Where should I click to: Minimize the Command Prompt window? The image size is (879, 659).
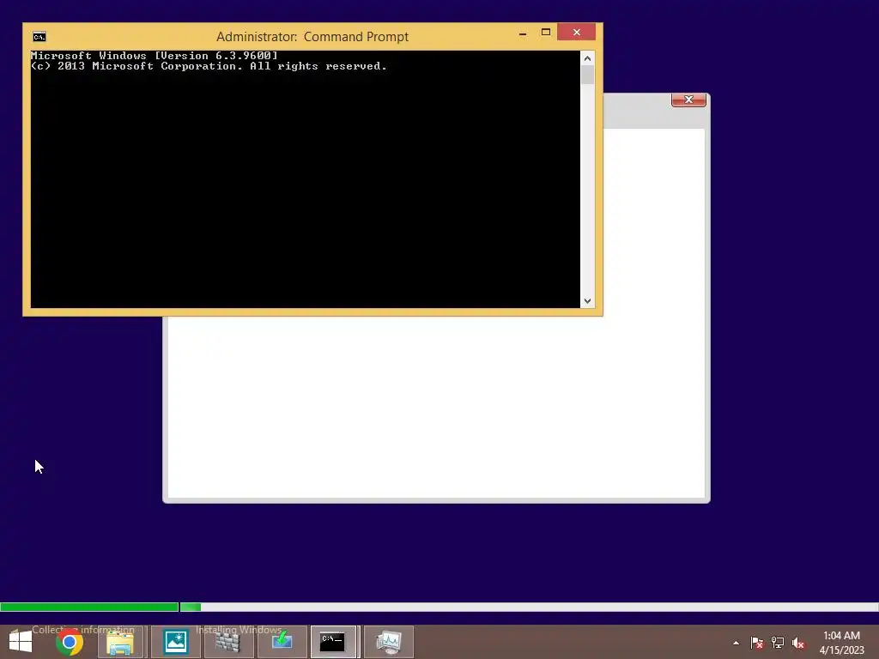coord(523,33)
